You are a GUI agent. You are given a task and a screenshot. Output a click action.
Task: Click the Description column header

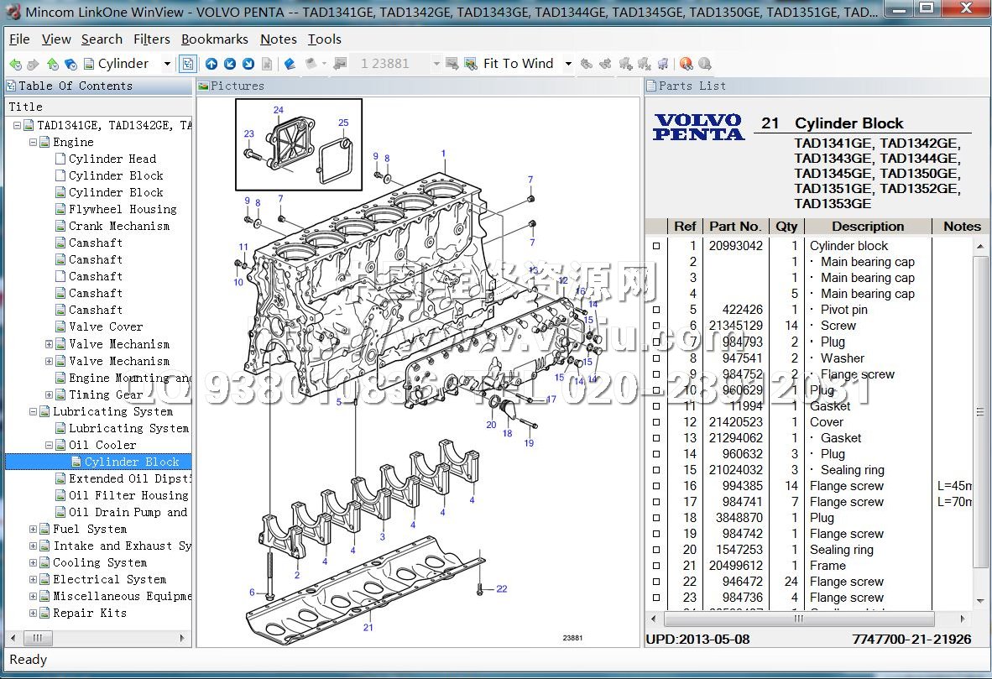(x=867, y=227)
